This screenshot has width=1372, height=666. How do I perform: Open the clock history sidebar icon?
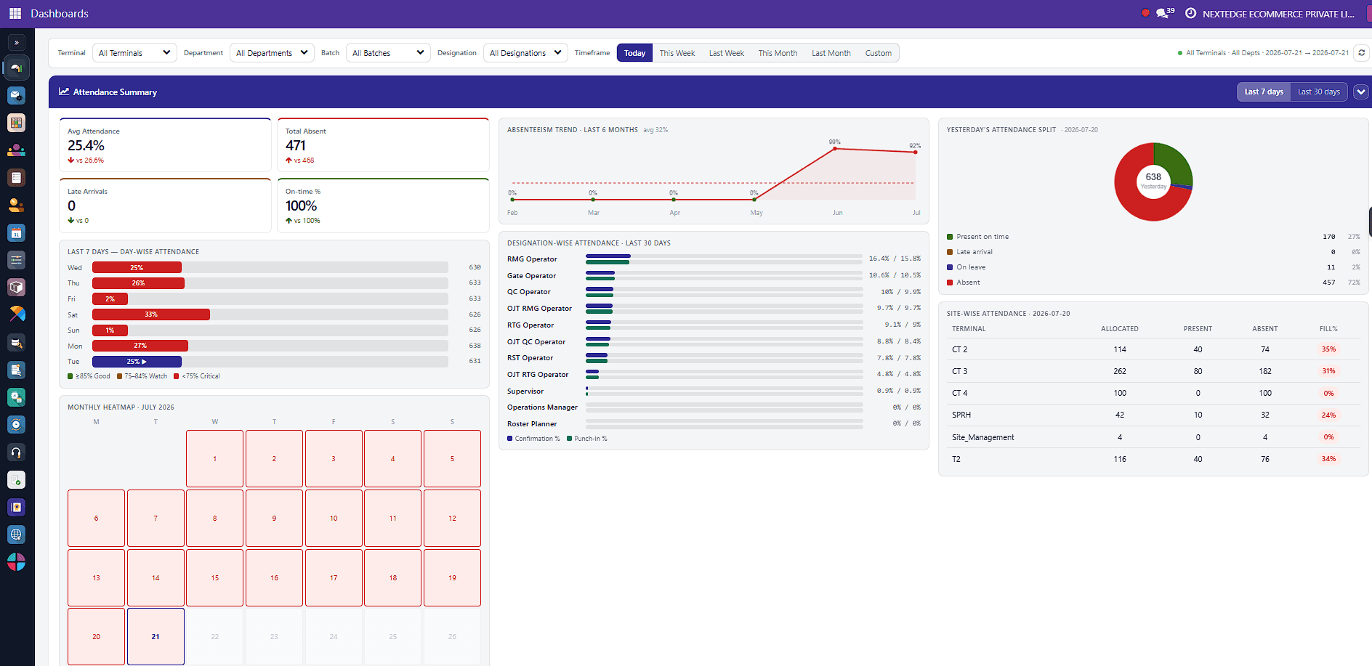16,424
